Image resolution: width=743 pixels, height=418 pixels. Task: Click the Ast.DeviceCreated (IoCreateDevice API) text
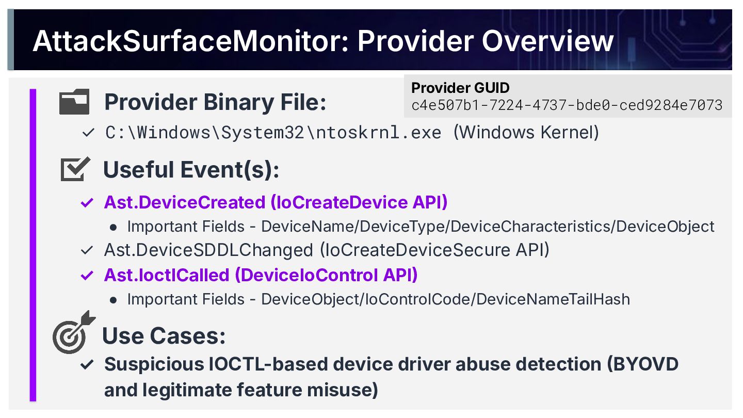pyautogui.click(x=276, y=202)
